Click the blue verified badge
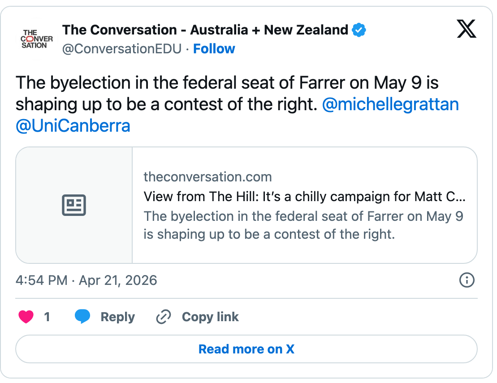 pos(359,30)
